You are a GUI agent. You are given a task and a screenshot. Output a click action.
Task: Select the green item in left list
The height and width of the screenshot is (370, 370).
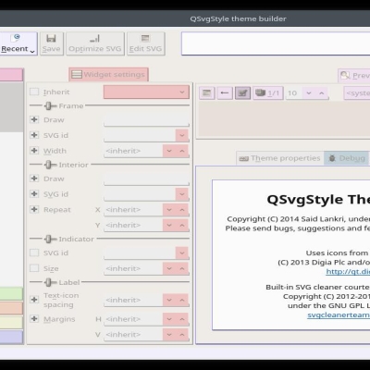pyautogui.click(x=11, y=293)
